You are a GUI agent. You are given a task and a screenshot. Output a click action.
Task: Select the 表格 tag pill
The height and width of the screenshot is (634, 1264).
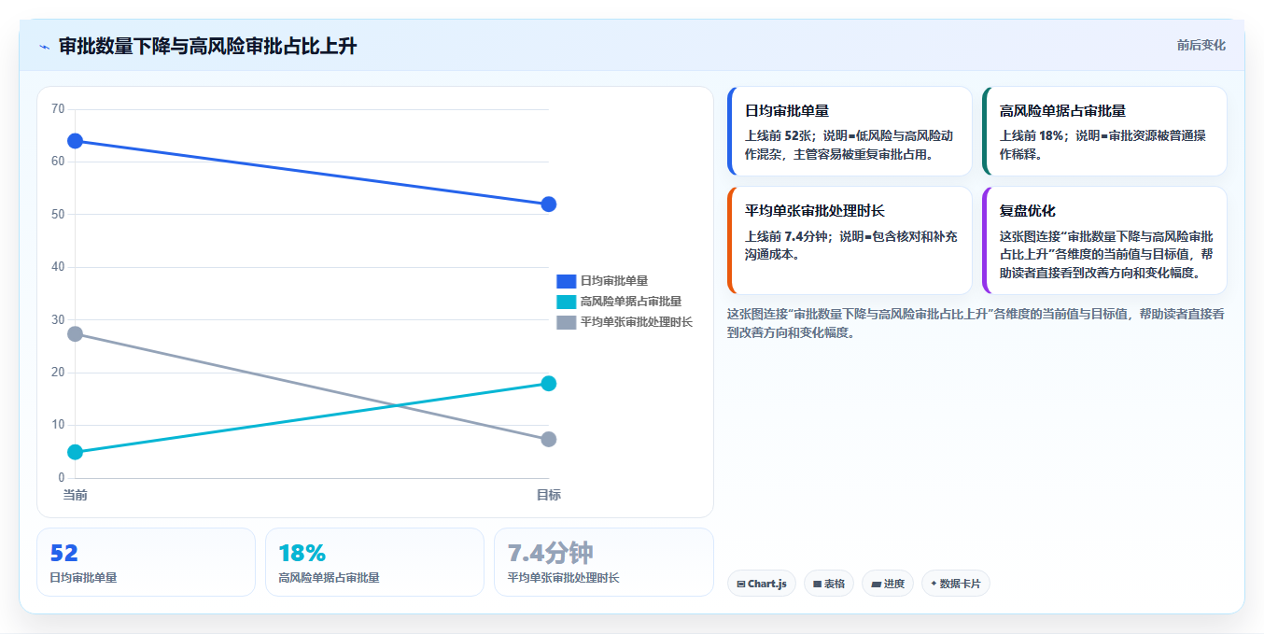[x=829, y=584]
